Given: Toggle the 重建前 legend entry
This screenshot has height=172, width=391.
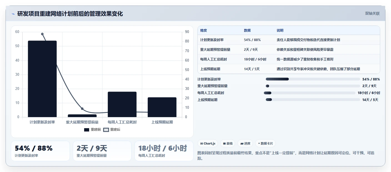Looking at the screenshot, I should (x=92, y=130).
